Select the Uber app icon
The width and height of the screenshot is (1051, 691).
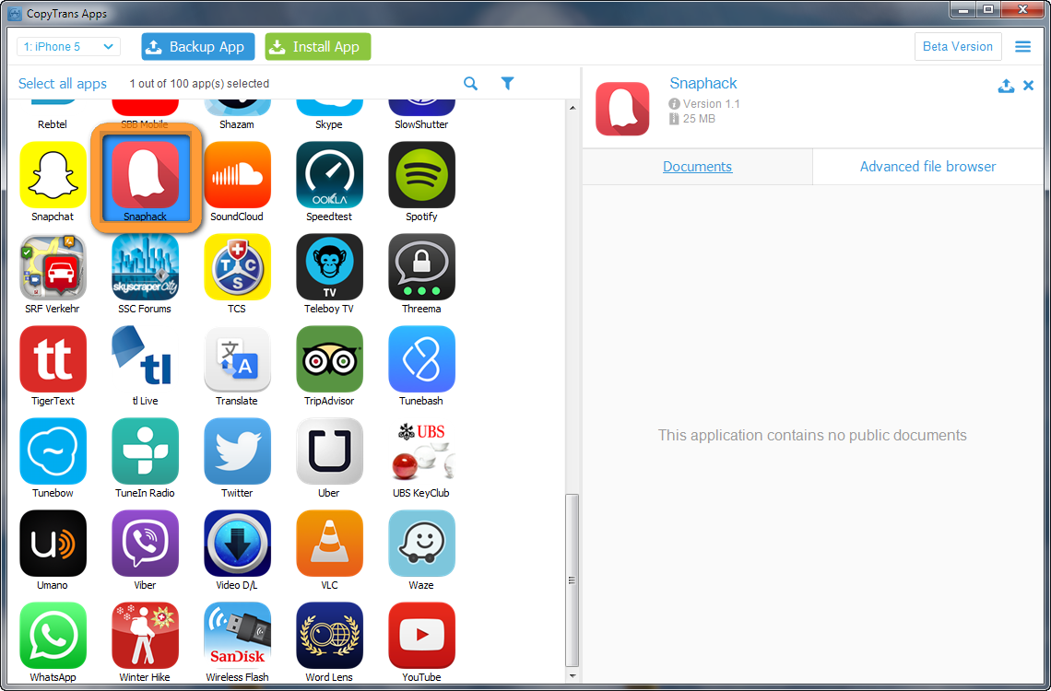click(x=330, y=451)
